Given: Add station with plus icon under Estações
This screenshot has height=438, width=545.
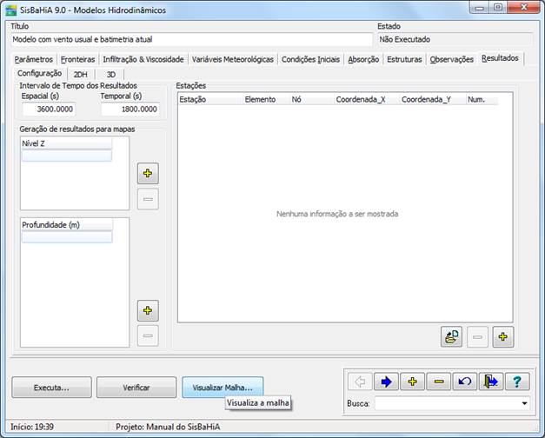Looking at the screenshot, I should (503, 336).
